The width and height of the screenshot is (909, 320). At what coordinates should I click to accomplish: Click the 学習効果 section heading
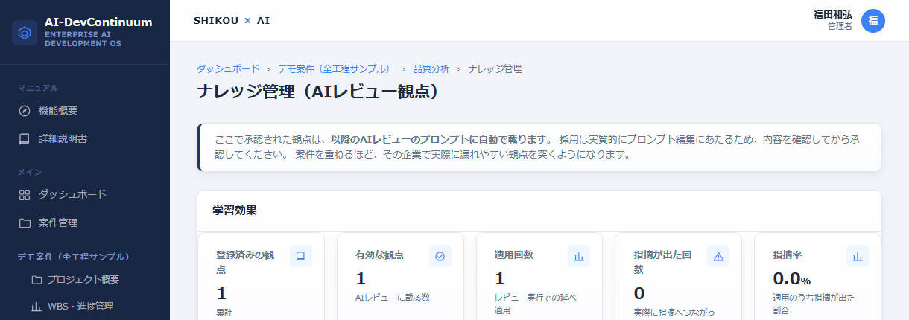pyautogui.click(x=235, y=211)
